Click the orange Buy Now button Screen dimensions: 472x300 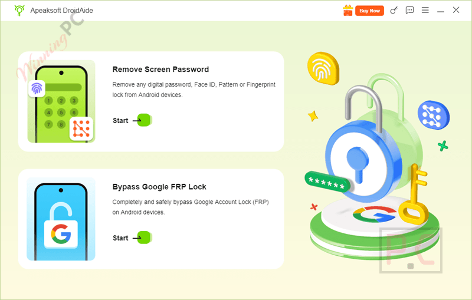[369, 11]
